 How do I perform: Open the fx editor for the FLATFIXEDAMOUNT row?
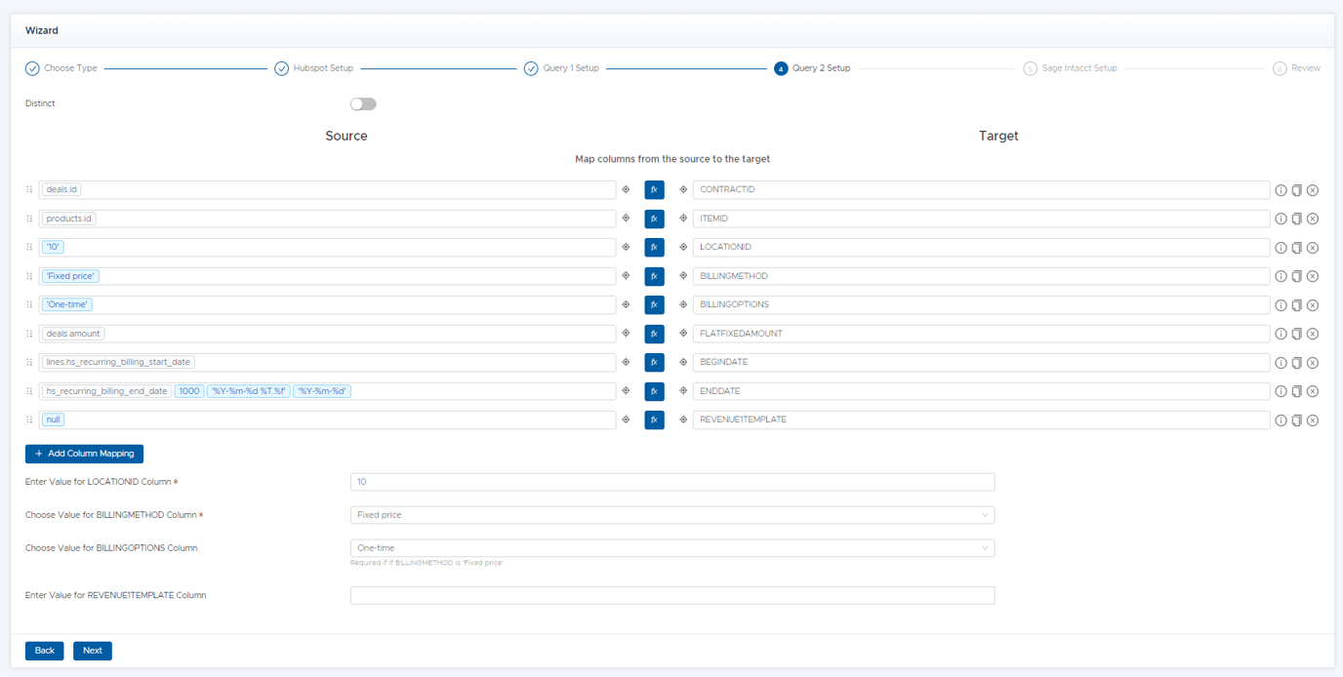(654, 334)
